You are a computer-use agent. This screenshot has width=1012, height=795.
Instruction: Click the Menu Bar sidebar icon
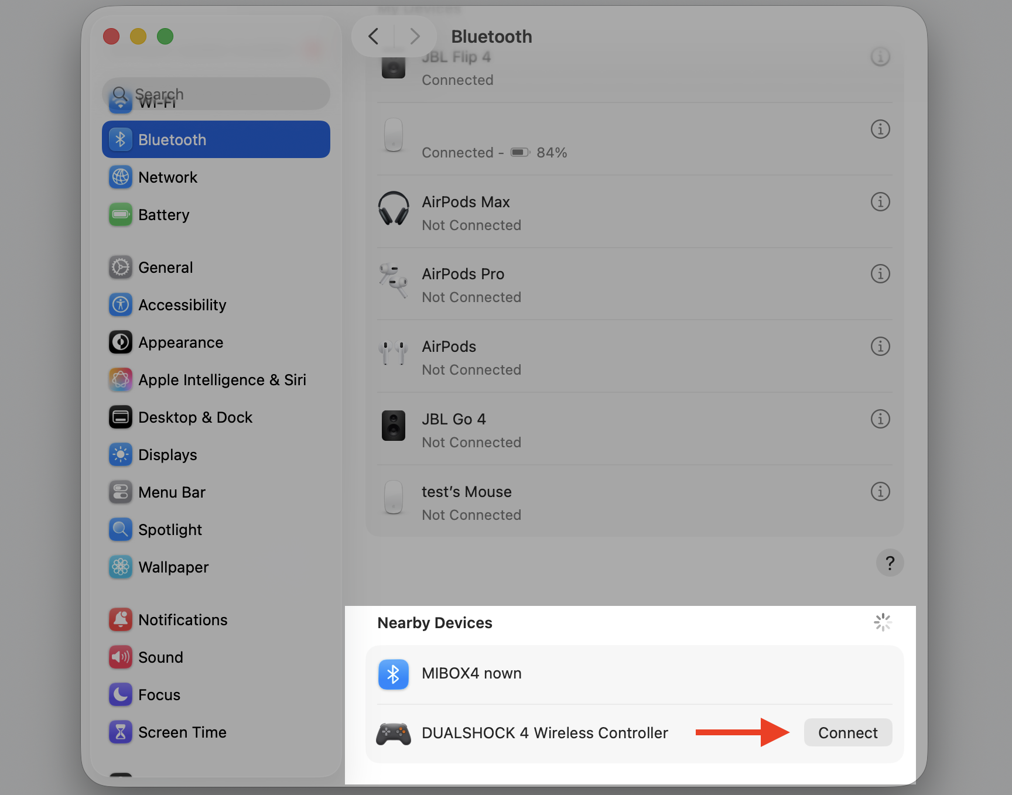point(121,492)
